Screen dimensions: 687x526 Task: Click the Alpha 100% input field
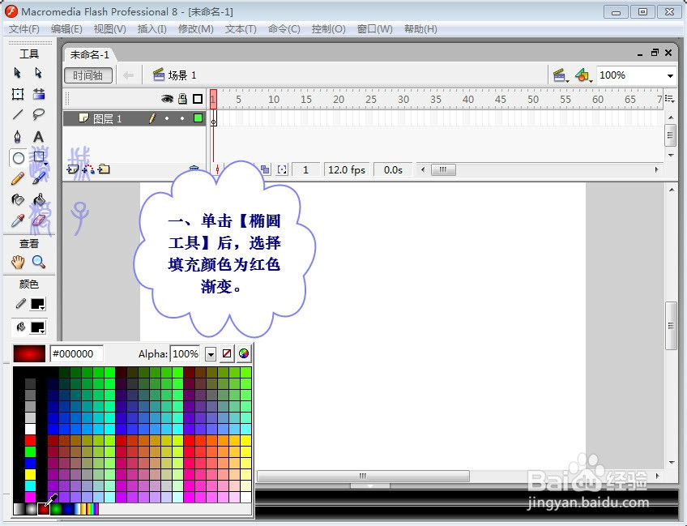[x=186, y=353]
